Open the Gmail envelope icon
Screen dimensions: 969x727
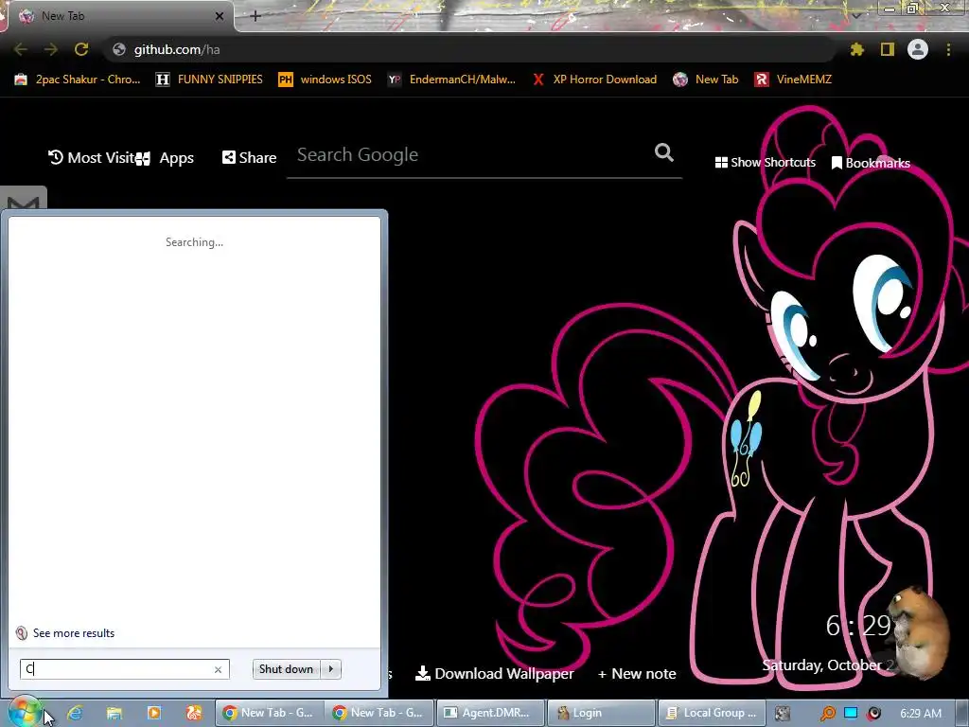tap(24, 199)
